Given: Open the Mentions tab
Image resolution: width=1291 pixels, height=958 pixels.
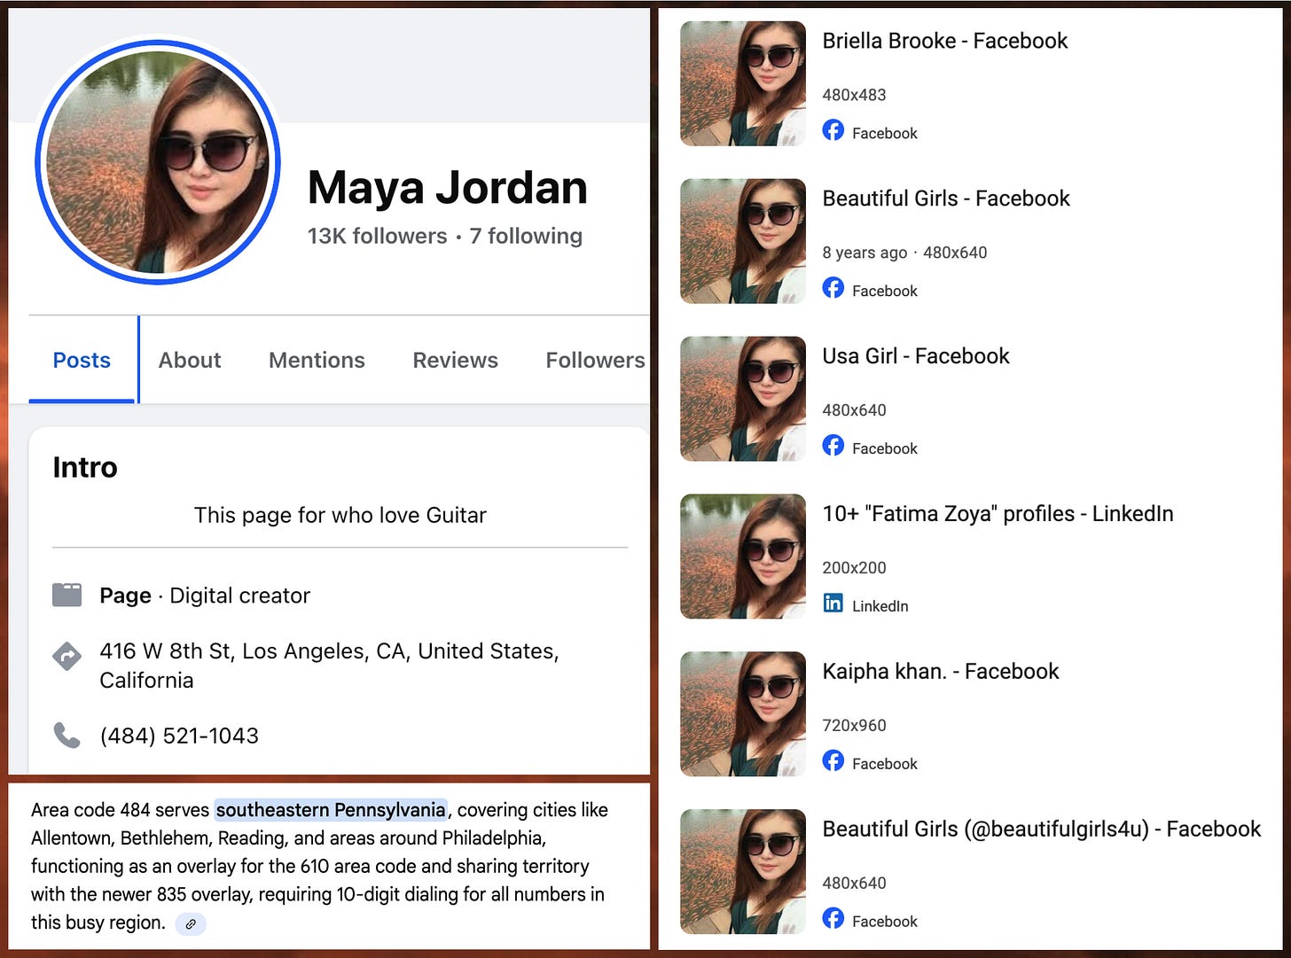Looking at the screenshot, I should [317, 360].
